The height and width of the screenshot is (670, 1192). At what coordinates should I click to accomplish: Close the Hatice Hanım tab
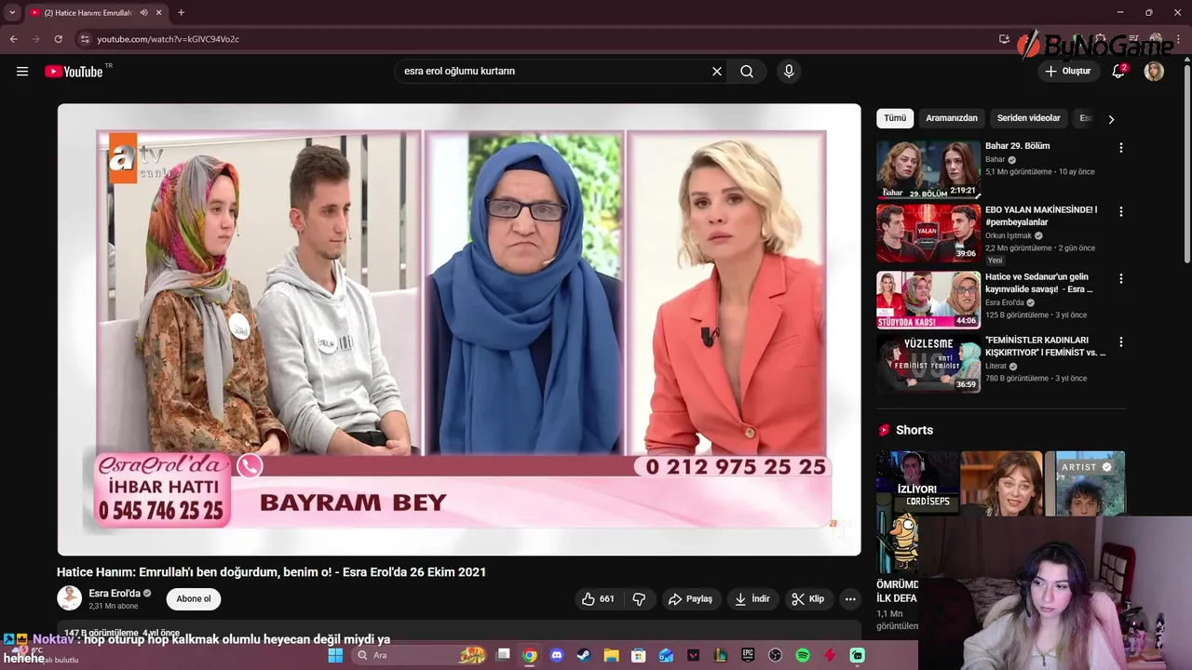[159, 12]
